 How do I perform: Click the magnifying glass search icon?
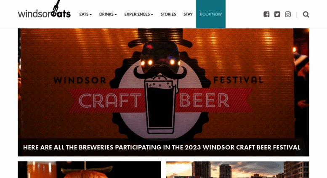pyautogui.click(x=306, y=14)
